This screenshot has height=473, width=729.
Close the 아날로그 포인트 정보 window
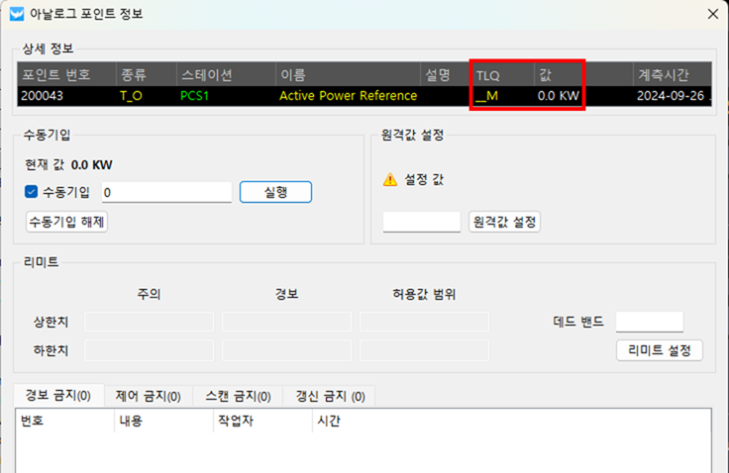point(713,14)
